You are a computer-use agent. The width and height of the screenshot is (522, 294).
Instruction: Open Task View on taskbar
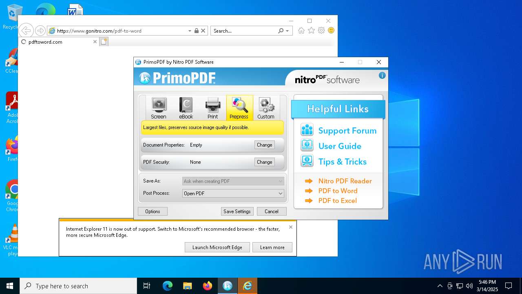[x=147, y=286]
